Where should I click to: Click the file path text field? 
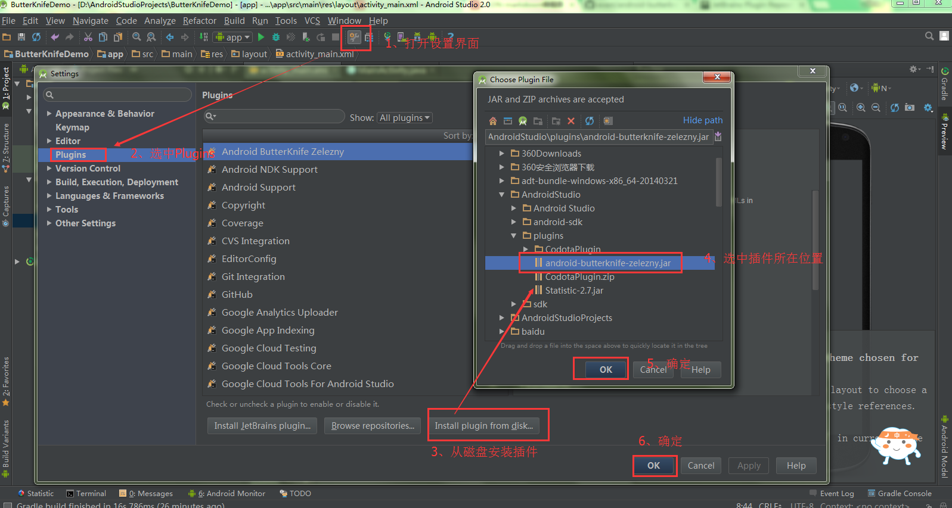(599, 137)
